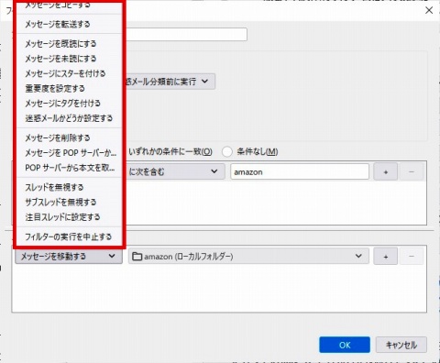Screen dimensions: 440x363
Task: Select メッセージを転送する from the action list
Action: pyautogui.click(x=69, y=24)
